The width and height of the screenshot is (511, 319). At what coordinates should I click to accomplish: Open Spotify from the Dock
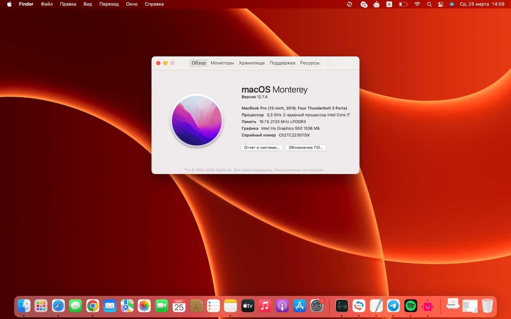[411, 306]
